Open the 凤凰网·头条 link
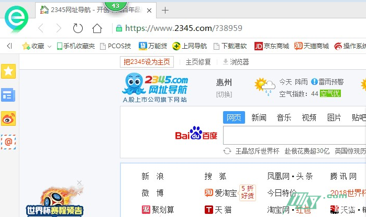The width and height of the screenshot is (366, 217). [x=290, y=176]
